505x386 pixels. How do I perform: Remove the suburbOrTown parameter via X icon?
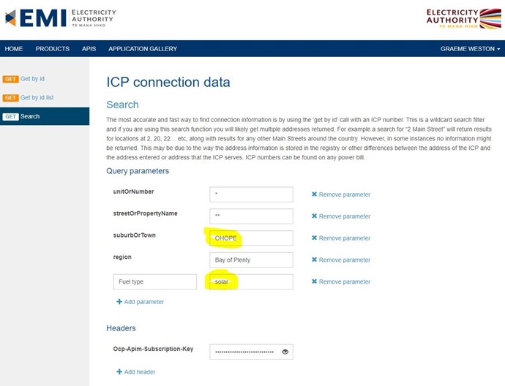314,238
